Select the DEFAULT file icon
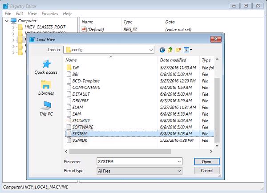Image resolution: width=267 pixels, height=193 pixels. point(69,94)
